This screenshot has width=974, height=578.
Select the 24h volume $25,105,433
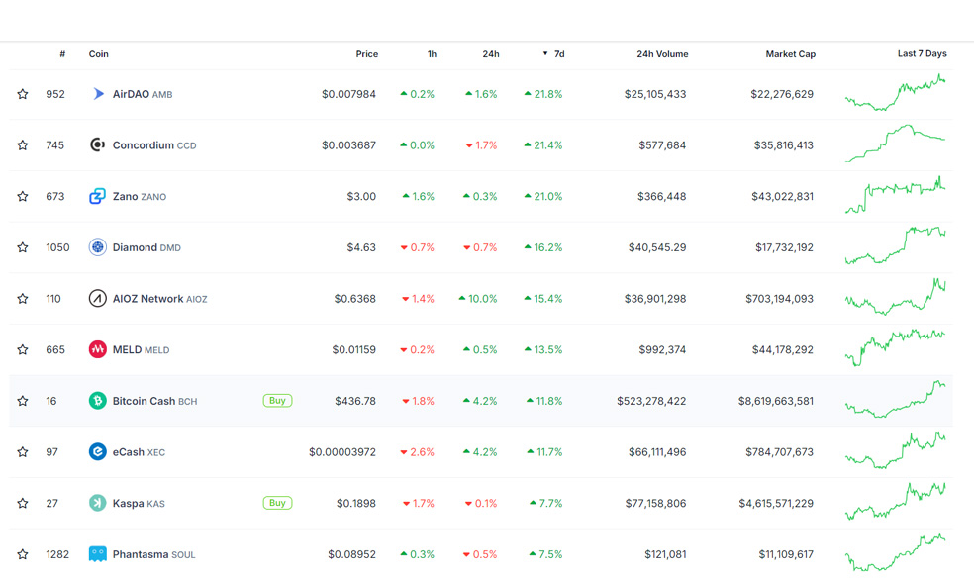[x=655, y=94]
